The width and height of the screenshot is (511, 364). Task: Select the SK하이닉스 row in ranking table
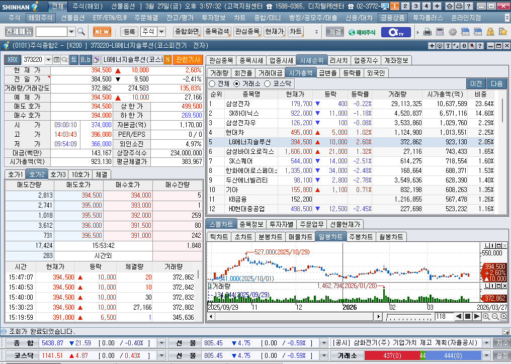point(351,113)
